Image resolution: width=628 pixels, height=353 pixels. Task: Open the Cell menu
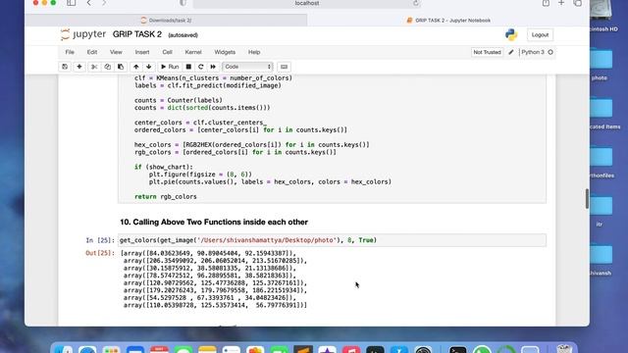click(168, 52)
